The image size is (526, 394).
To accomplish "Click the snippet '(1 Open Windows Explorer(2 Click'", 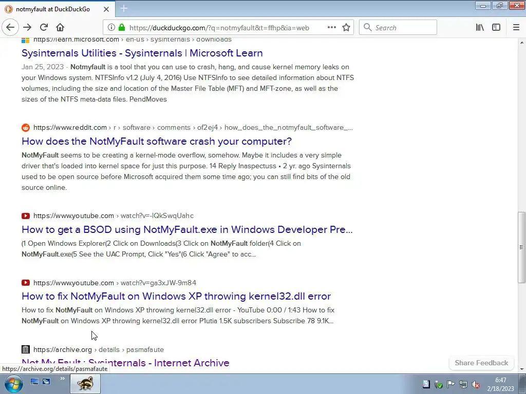I will (x=161, y=249).
